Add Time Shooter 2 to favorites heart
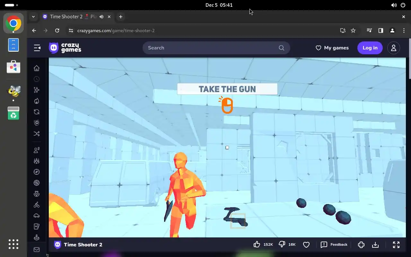 306,245
